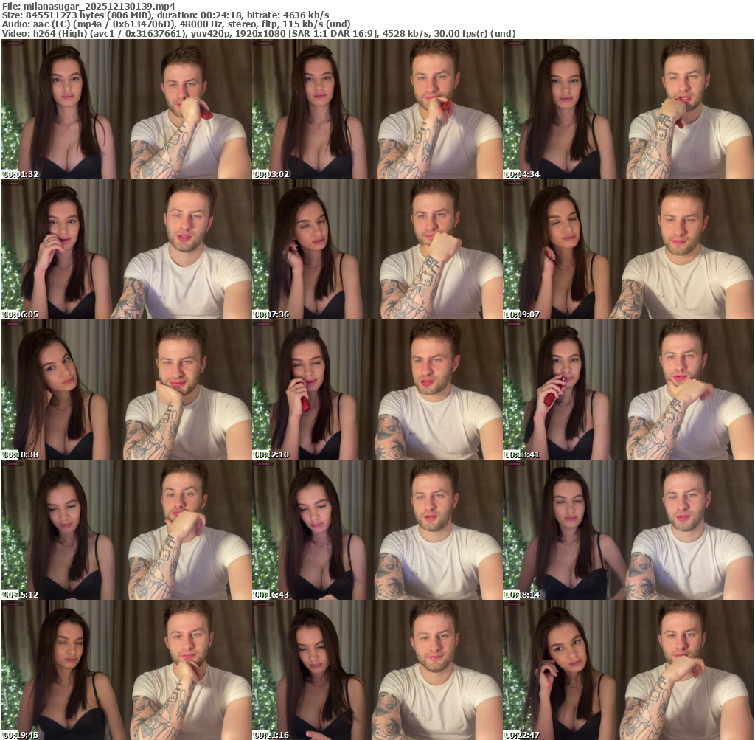The image size is (755, 740).
Task: Open the last frame stamped 00:22:47
Action: coord(627,670)
